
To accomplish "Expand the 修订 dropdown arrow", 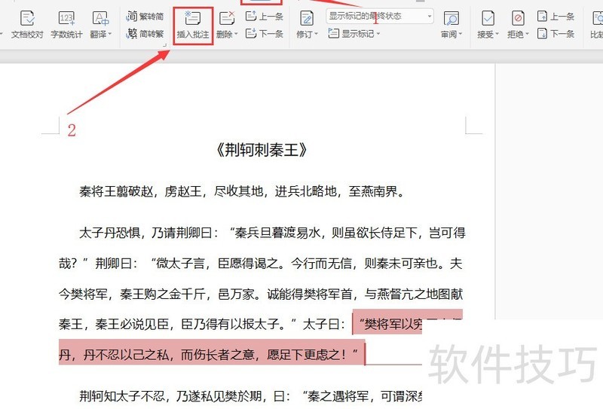I will 316,34.
